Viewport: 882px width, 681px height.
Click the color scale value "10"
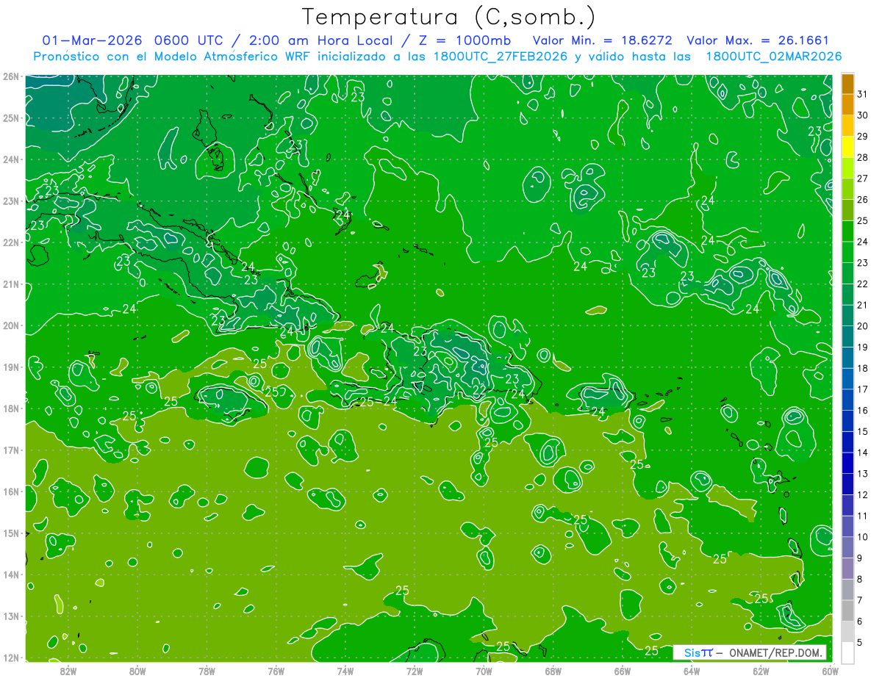pos(862,537)
